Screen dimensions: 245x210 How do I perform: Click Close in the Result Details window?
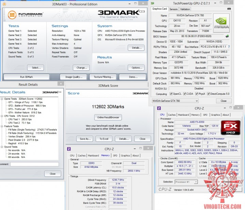pos(53,174)
